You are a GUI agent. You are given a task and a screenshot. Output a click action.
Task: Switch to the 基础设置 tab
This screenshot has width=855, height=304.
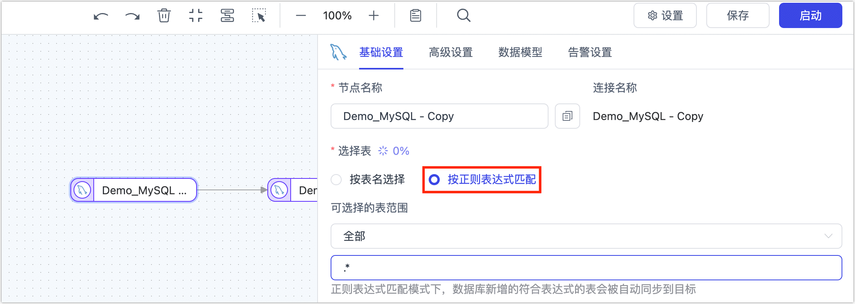click(x=381, y=52)
